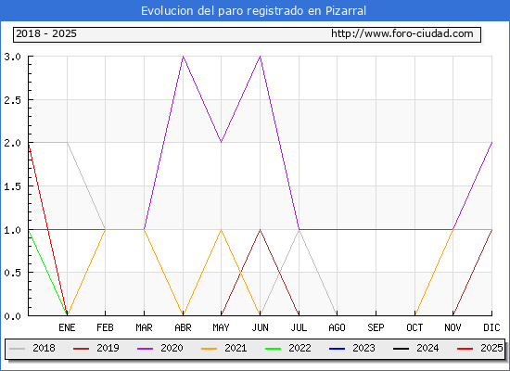Click the dark red 2019 peak at JUN
The height and width of the screenshot is (371, 510).
[261, 230]
